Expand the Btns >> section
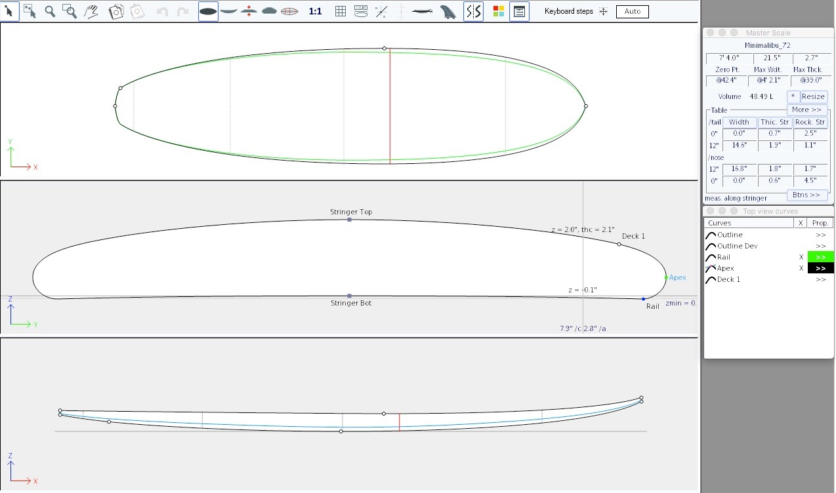This screenshot has width=836, height=493. click(x=807, y=195)
